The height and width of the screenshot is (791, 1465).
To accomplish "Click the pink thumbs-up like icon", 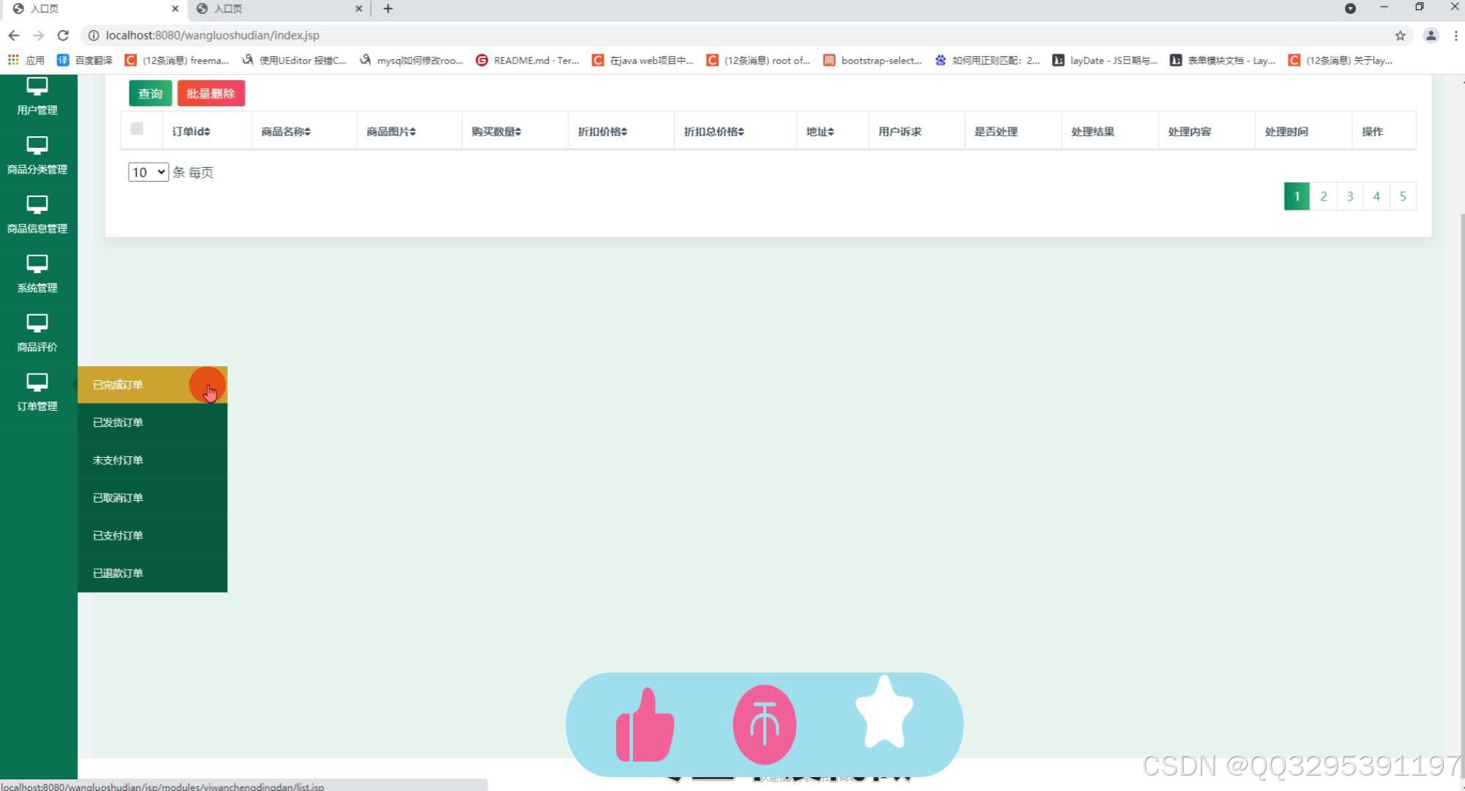I will coord(645,725).
